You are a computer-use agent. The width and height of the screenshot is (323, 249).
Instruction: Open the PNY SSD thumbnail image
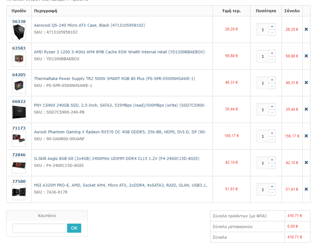19,112
